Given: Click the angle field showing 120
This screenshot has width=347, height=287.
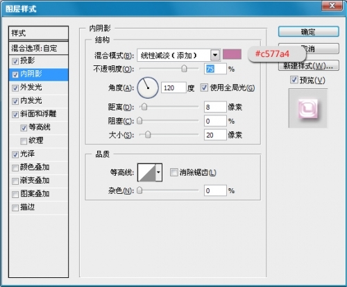Looking at the screenshot, I should 173,88.
